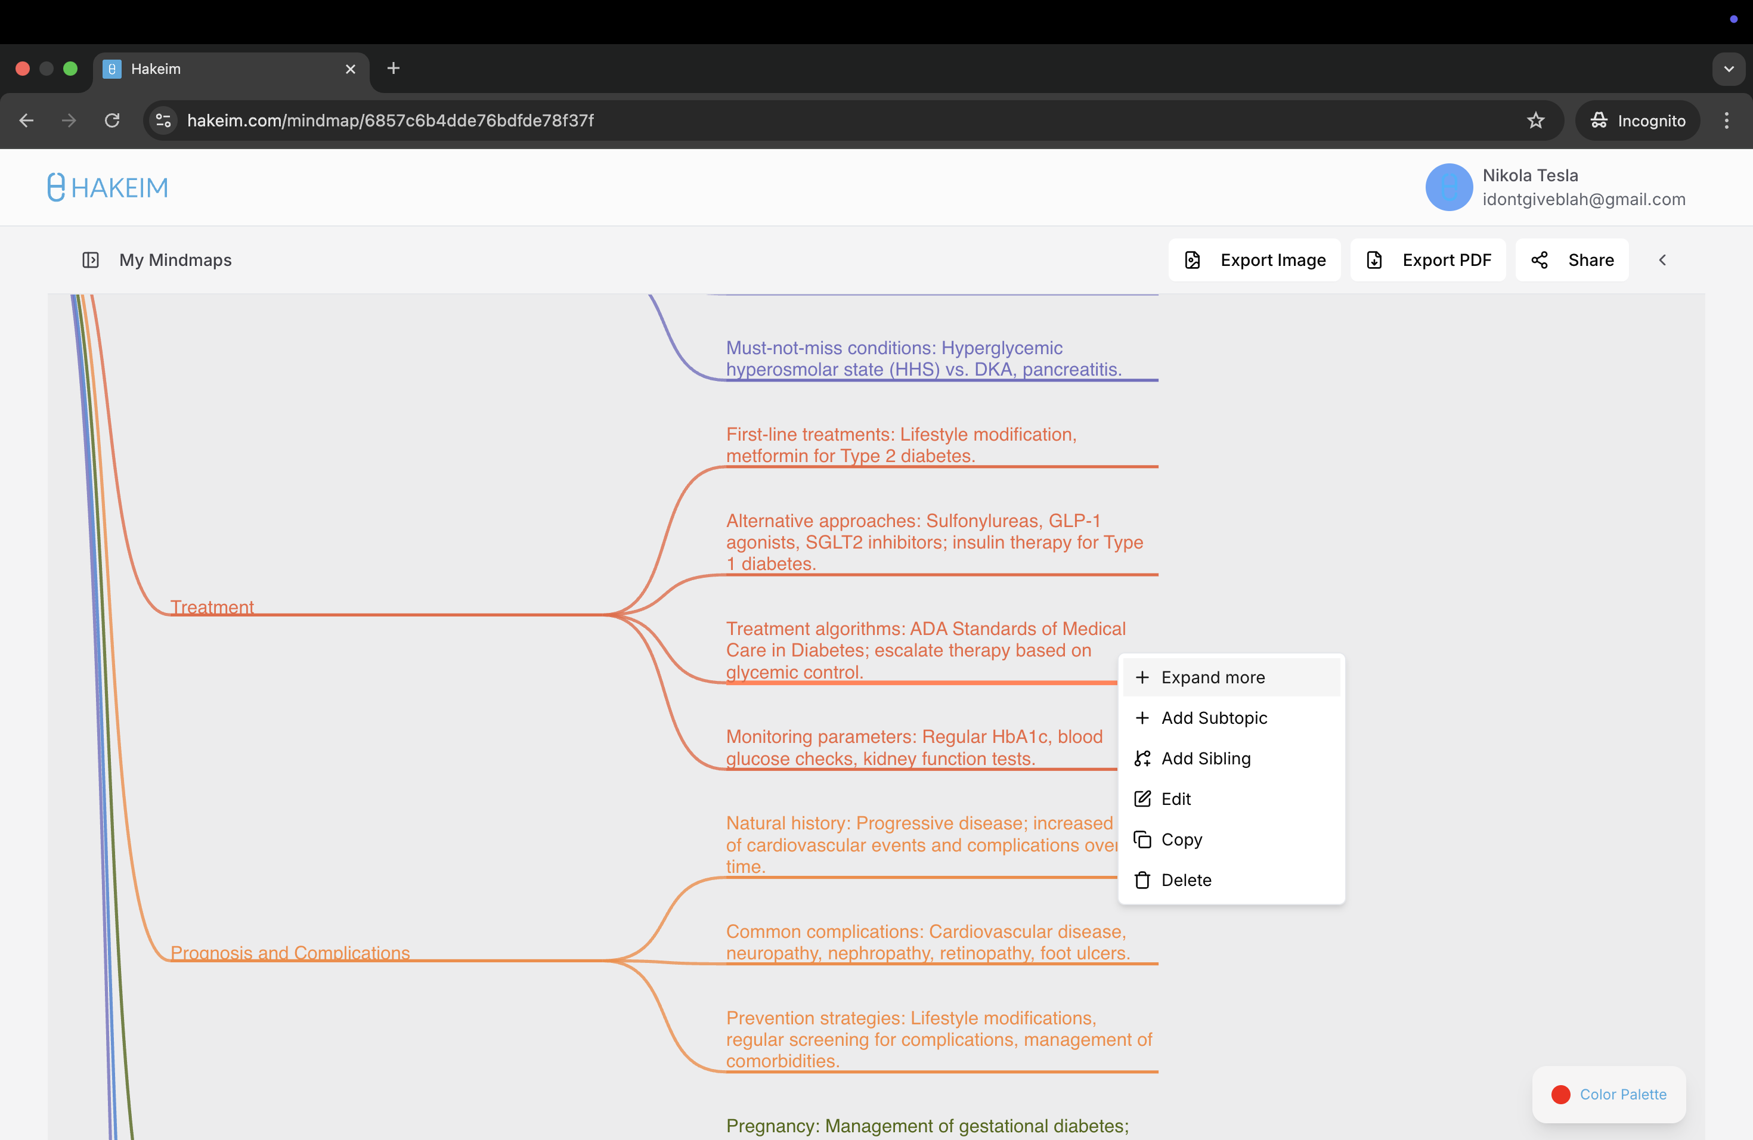Viewport: 1753px width, 1140px height.
Task: Close the Hakeim tab
Action: (x=351, y=69)
